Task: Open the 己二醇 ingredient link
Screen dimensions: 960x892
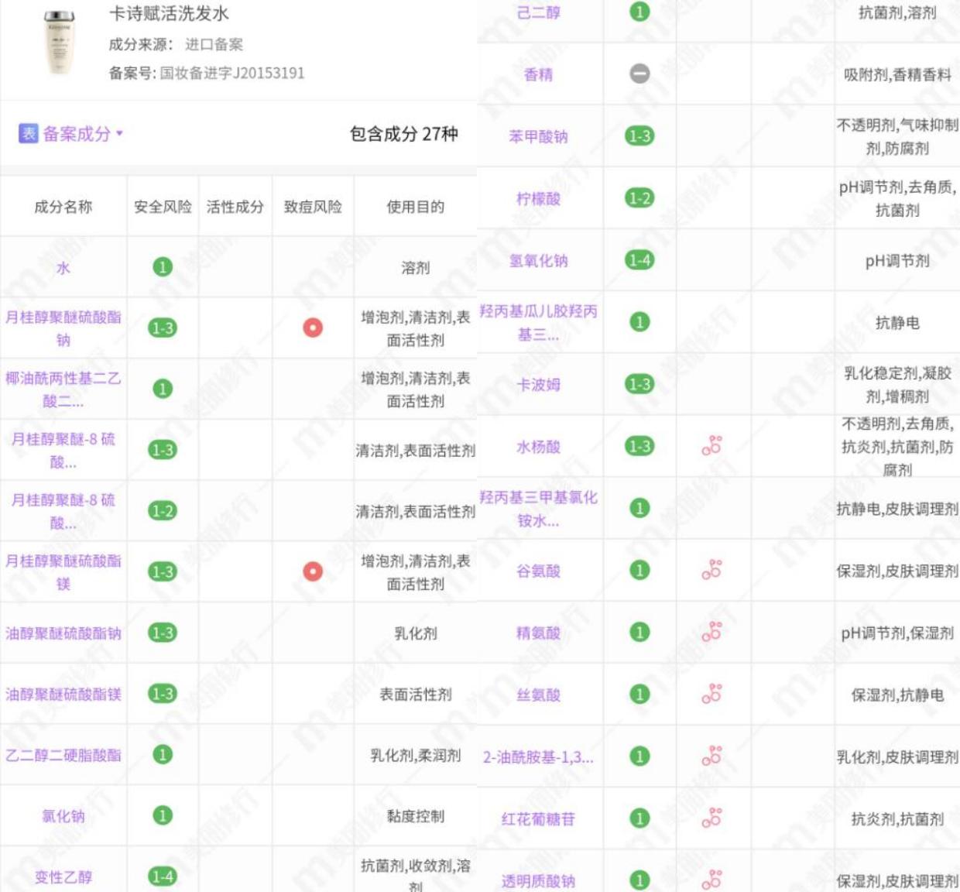Action: pos(540,13)
